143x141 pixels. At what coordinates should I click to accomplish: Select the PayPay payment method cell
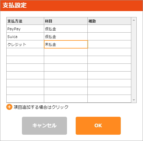click(25, 29)
